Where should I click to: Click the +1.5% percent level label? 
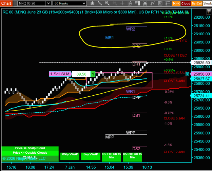pos(169,17)
